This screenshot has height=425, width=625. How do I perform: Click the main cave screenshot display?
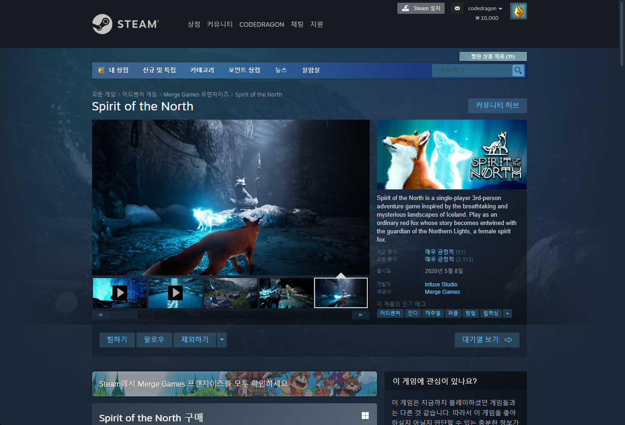[231, 198]
